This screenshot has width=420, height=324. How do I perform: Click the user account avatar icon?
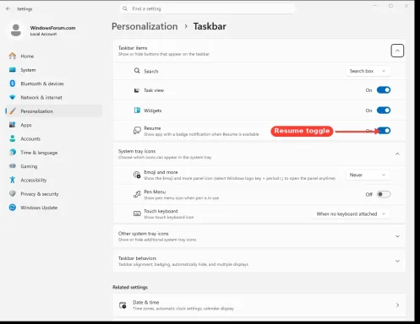16,30
